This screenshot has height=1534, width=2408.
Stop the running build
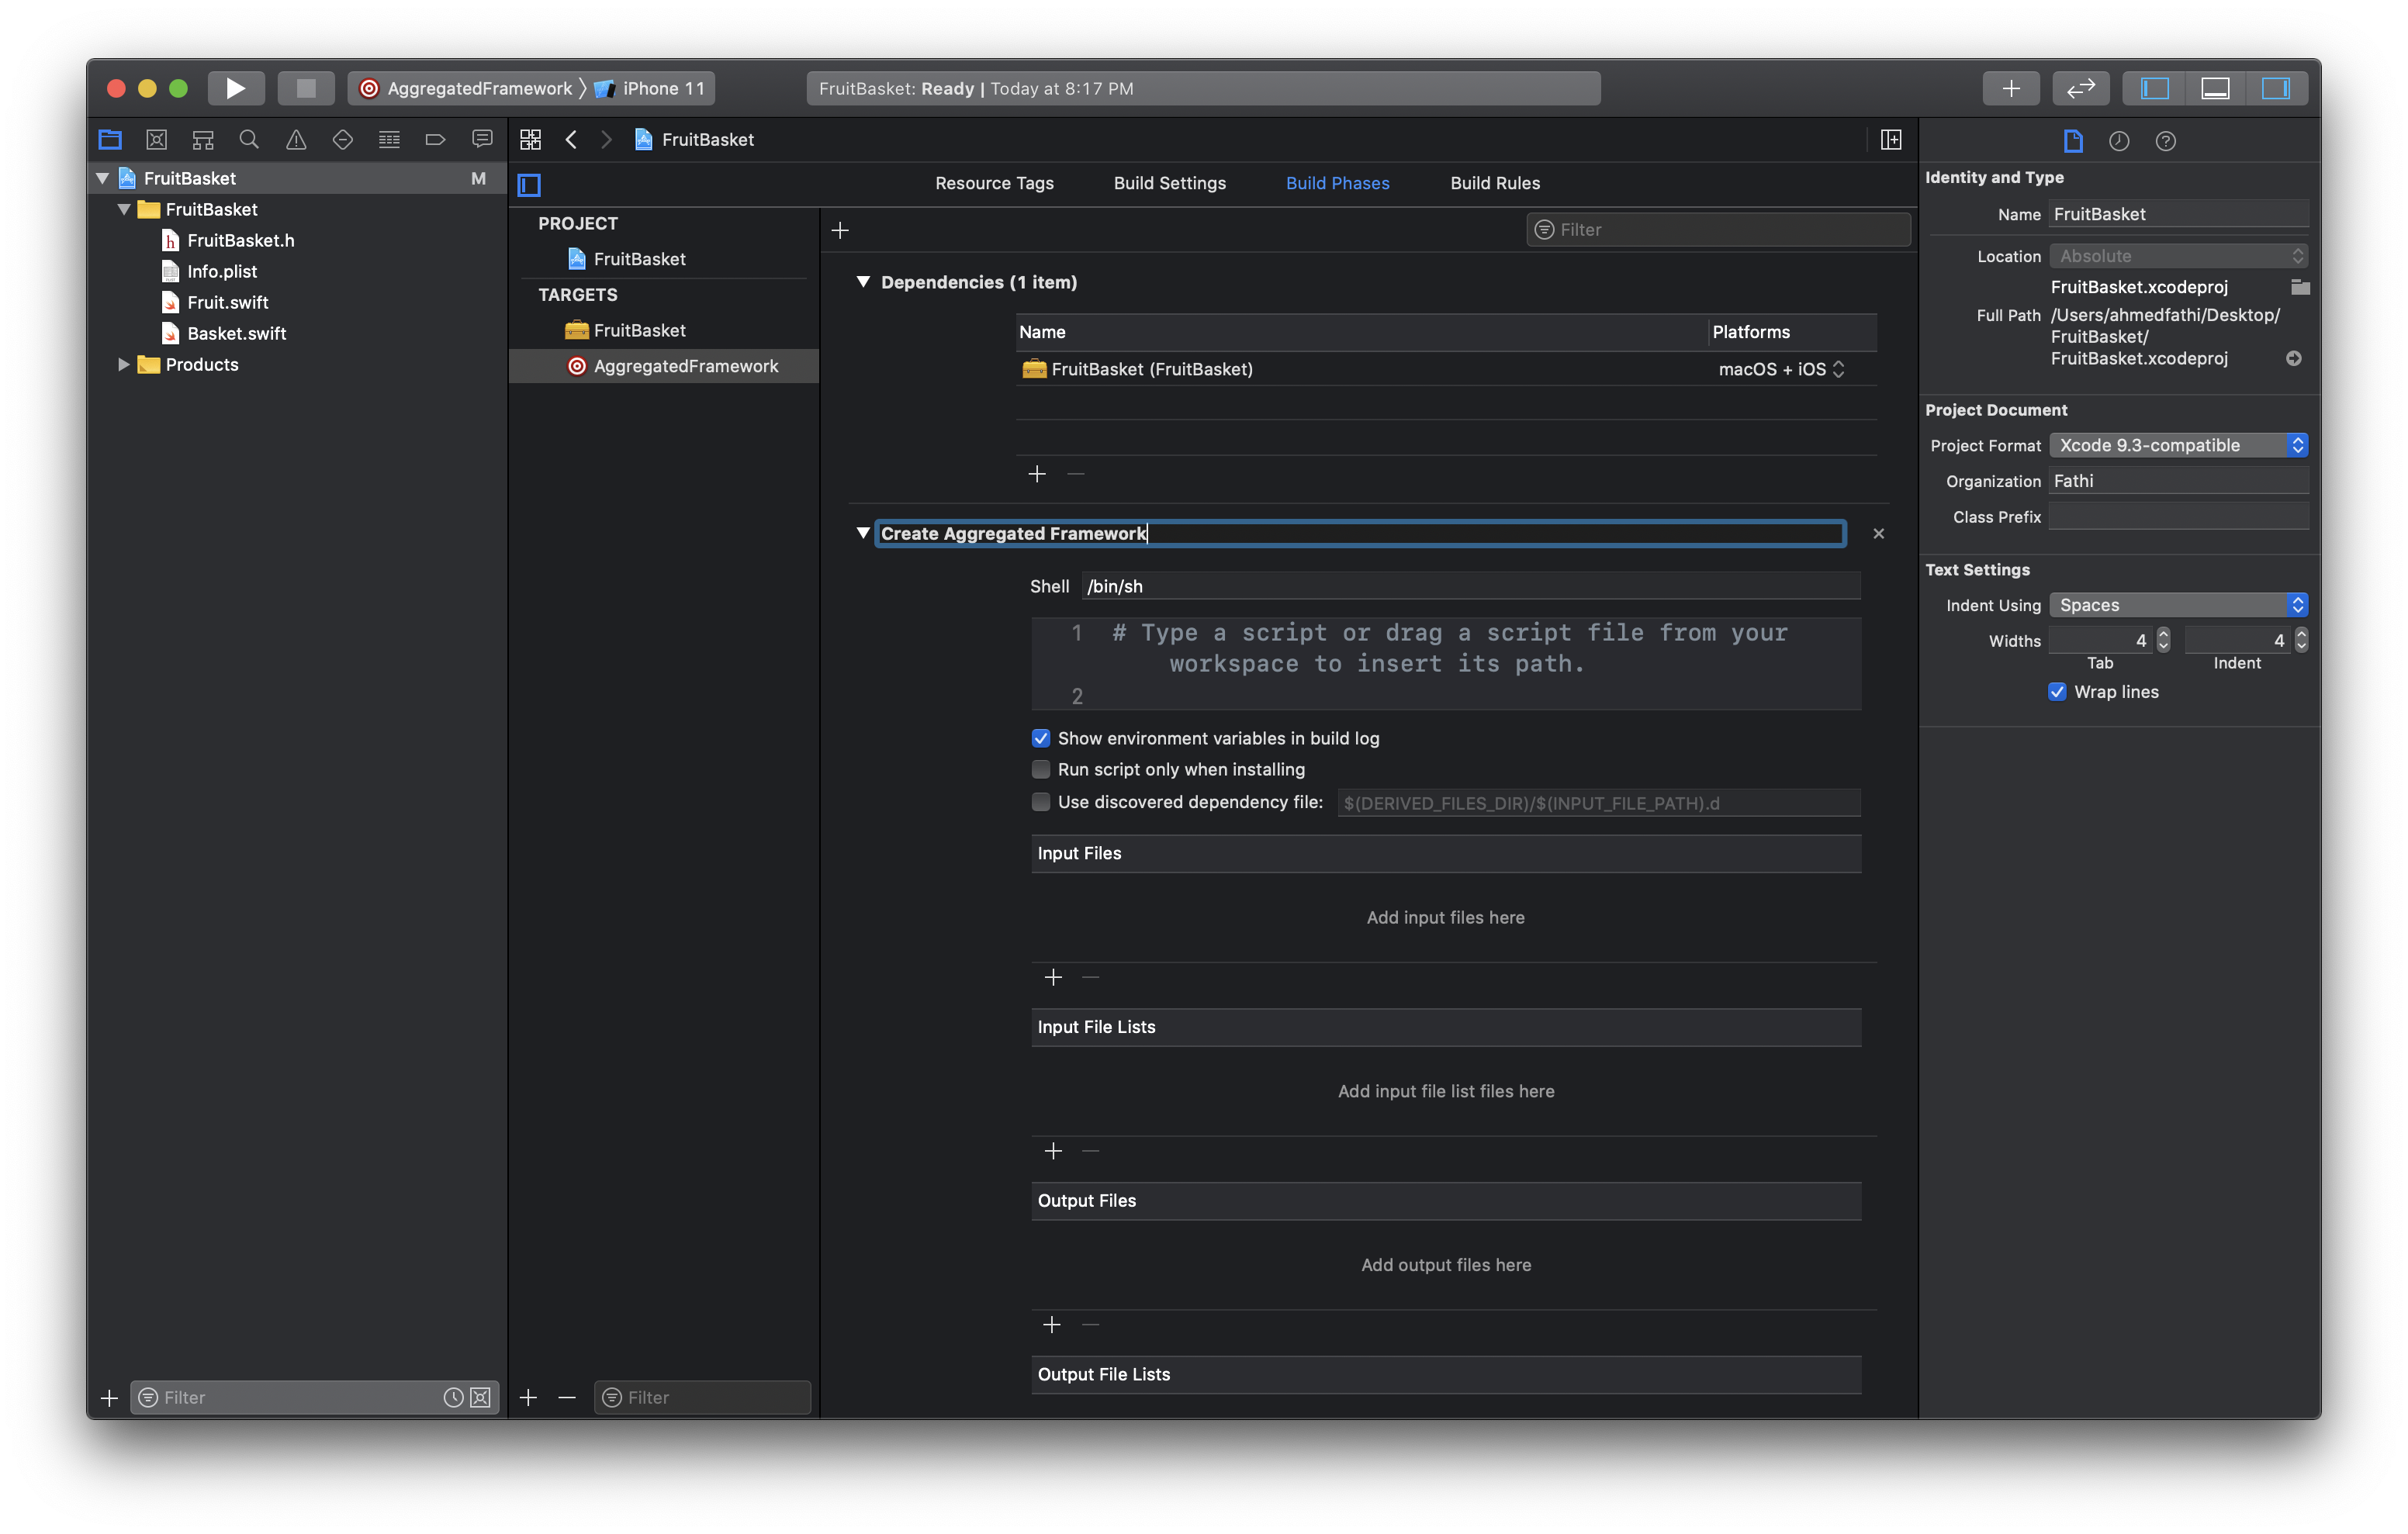(x=306, y=88)
